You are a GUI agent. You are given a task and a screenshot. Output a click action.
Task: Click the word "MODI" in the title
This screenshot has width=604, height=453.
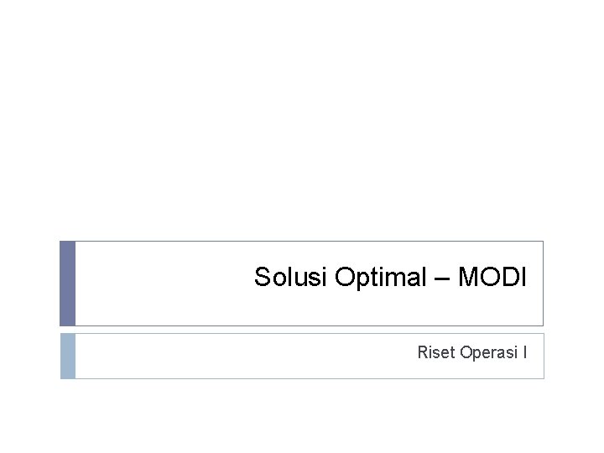click(x=493, y=277)
